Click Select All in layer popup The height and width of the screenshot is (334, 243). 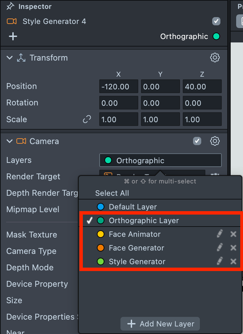tap(112, 193)
